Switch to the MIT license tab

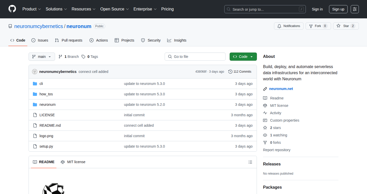click(73, 162)
